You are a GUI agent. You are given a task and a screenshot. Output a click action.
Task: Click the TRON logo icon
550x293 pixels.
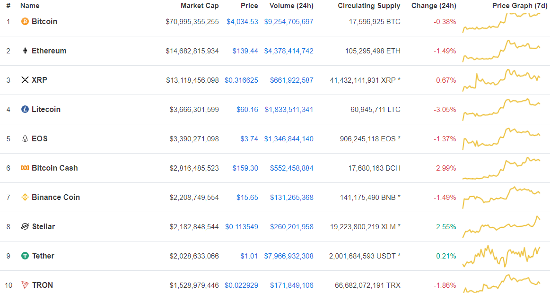click(25, 285)
